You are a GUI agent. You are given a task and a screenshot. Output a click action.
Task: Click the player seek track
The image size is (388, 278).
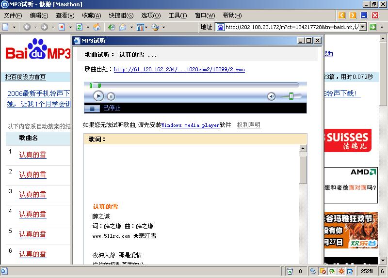click(194, 85)
